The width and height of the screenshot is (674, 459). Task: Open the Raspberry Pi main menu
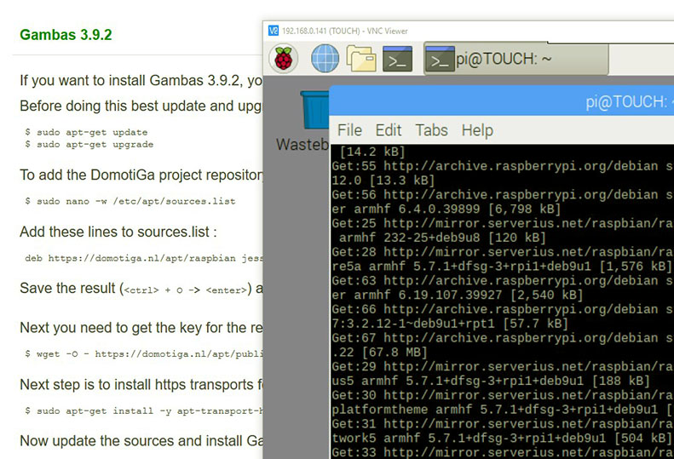(283, 59)
